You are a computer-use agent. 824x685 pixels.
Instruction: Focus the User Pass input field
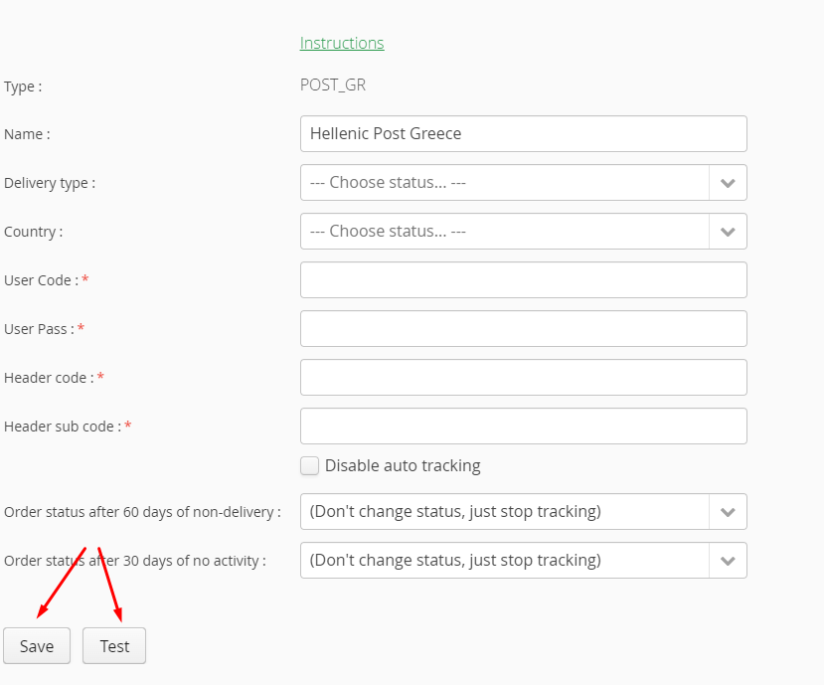click(524, 328)
